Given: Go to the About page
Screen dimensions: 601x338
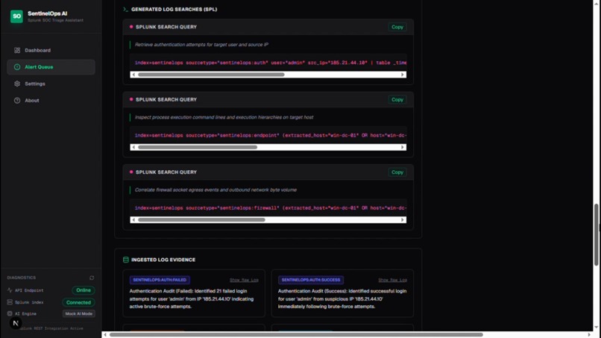Looking at the screenshot, I should [51, 101].
